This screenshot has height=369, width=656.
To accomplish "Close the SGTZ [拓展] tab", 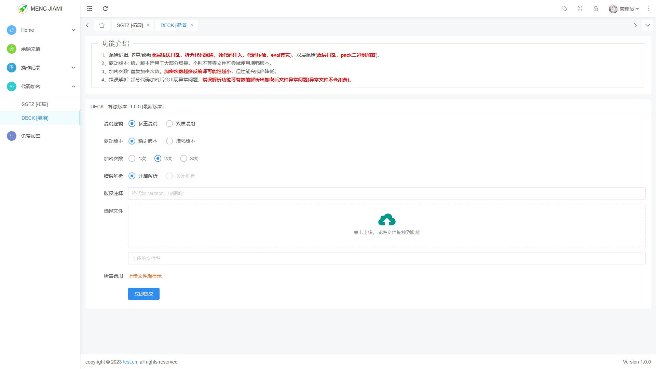I will pos(148,25).
